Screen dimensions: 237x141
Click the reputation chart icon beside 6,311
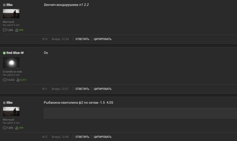tap(18, 80)
